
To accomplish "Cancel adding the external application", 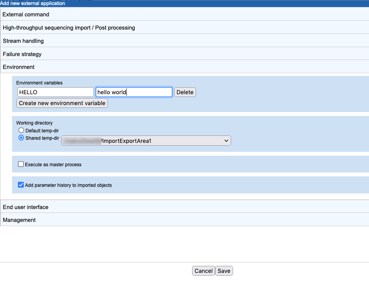I will 203,271.
